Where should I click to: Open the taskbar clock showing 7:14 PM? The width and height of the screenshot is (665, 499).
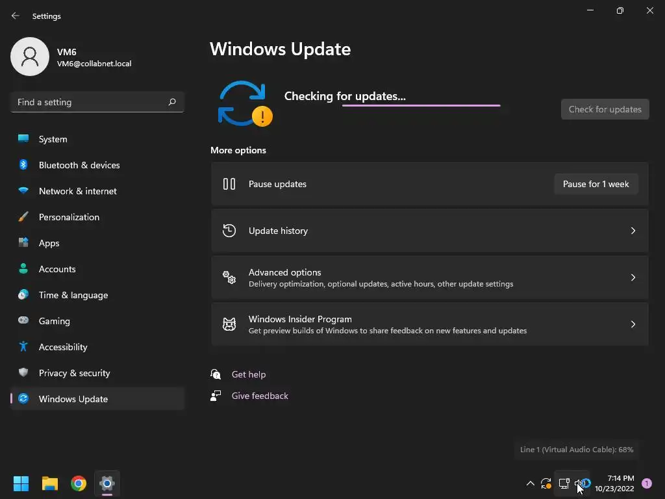coord(614,483)
